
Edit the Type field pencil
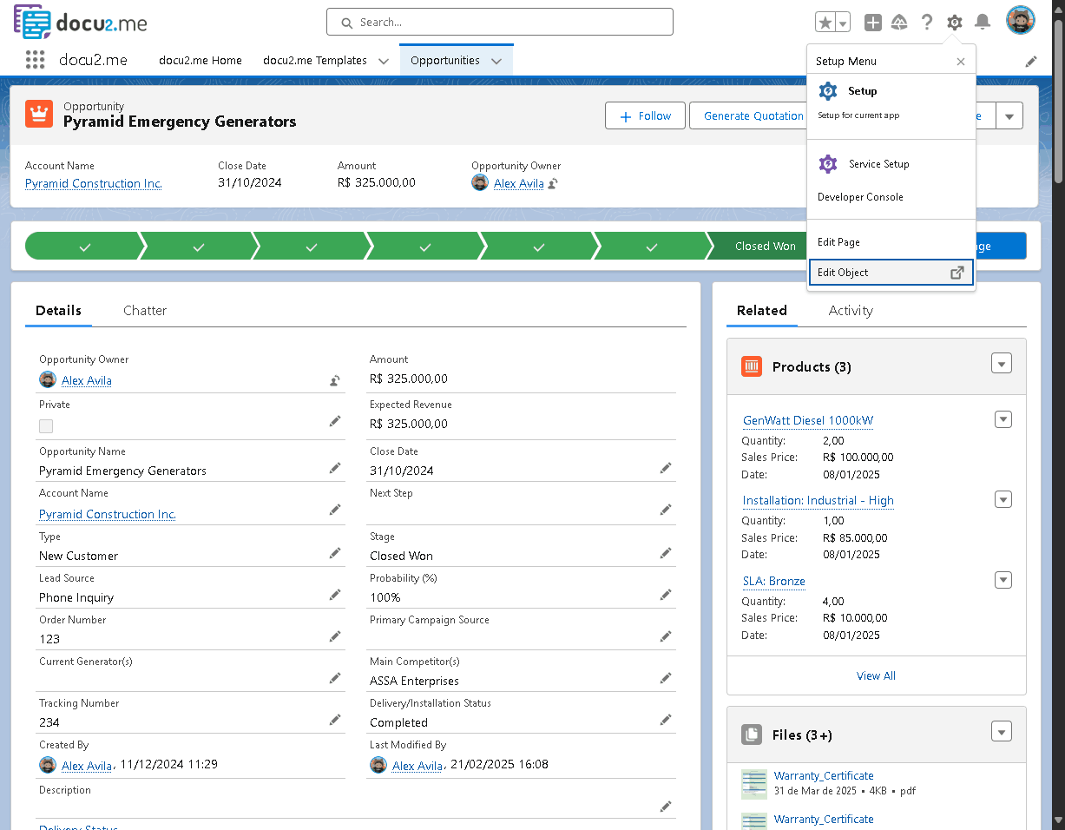[335, 553]
